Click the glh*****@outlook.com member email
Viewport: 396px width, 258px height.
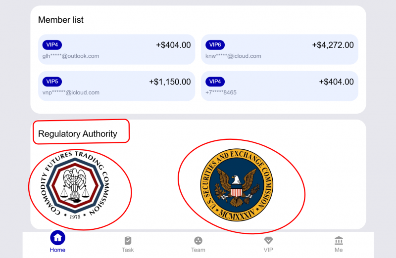(x=71, y=56)
